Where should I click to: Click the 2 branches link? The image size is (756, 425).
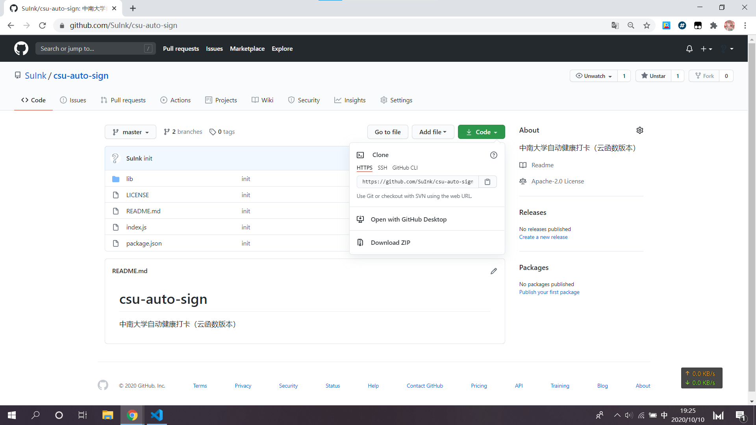(183, 132)
